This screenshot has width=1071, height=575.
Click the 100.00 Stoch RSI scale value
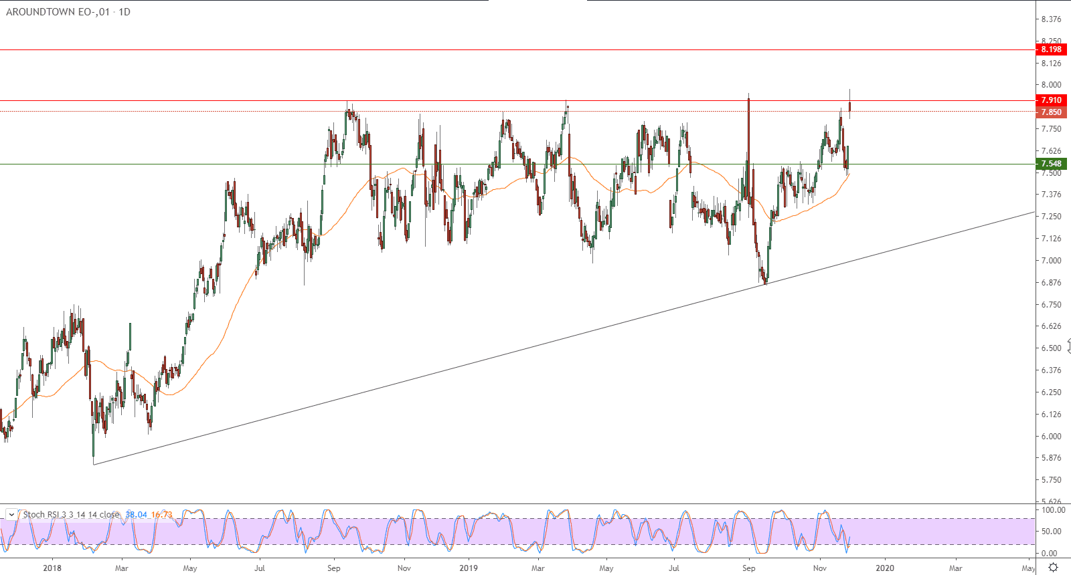tap(1054, 510)
